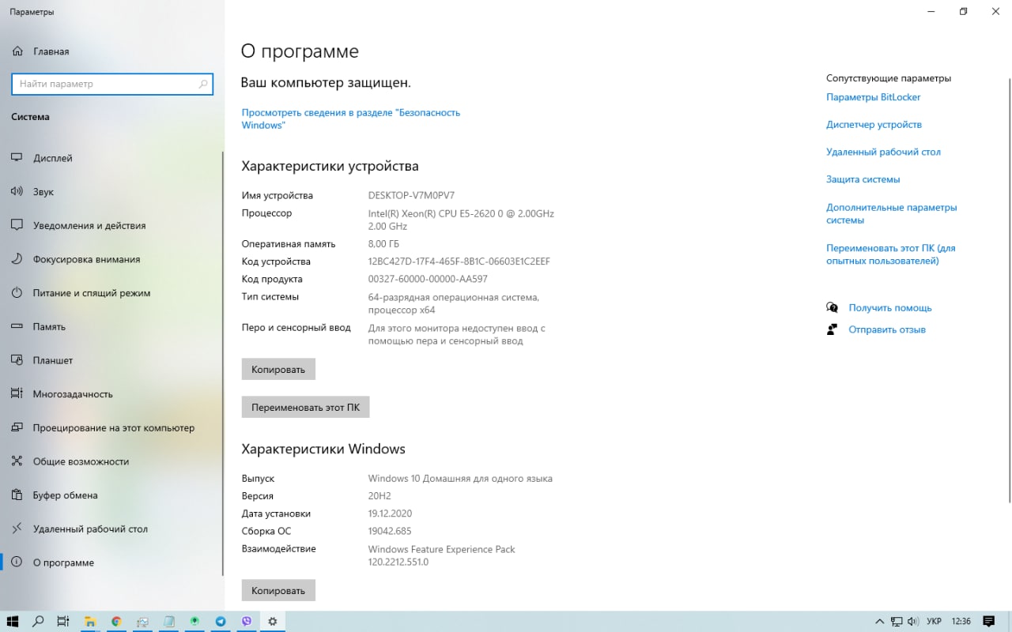Screen dimensions: 1012x632
Task: Open Viber from the taskbar
Action: pos(247,621)
